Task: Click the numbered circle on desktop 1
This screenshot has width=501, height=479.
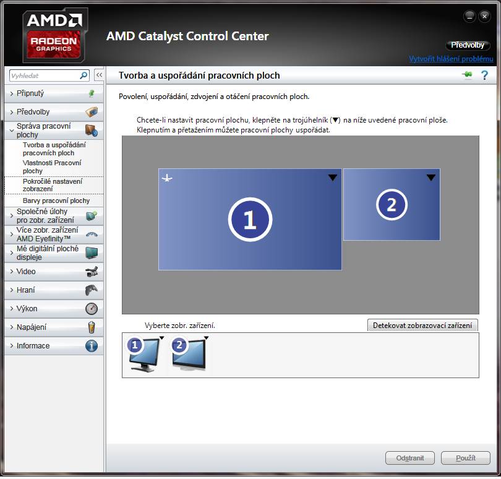Action: [x=250, y=219]
